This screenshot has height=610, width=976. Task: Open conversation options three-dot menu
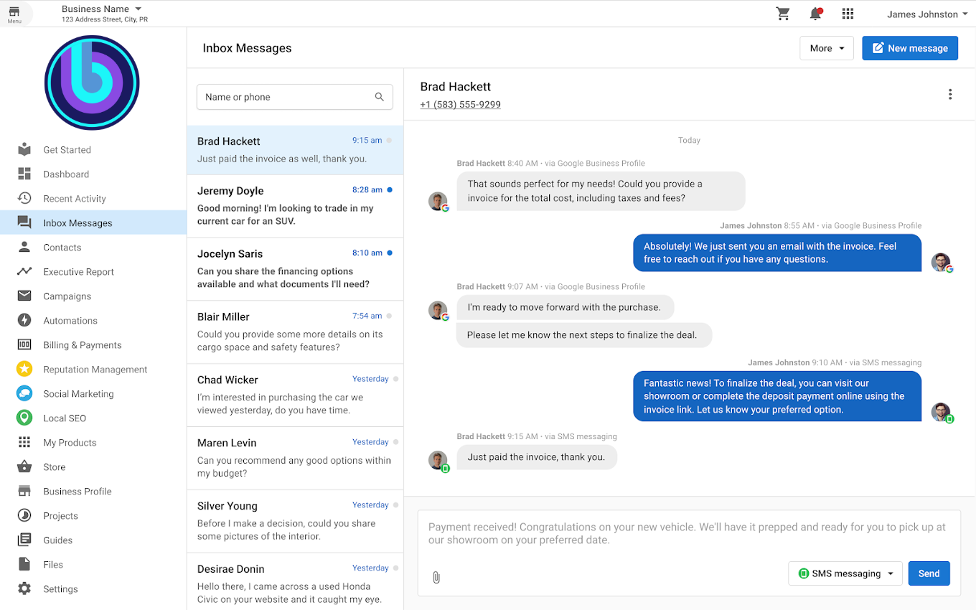950,95
